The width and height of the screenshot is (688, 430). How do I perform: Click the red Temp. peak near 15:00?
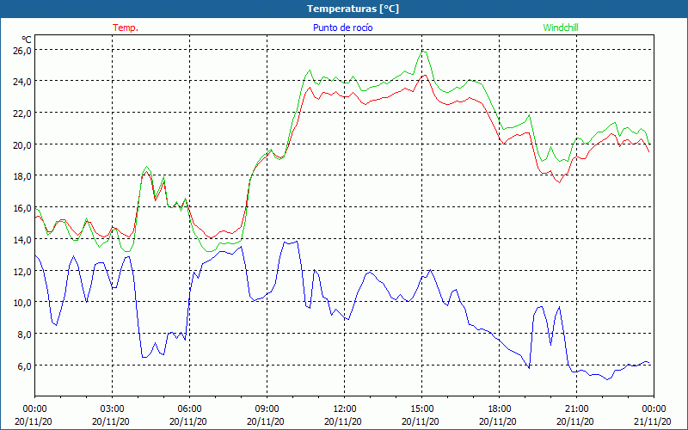(x=424, y=75)
